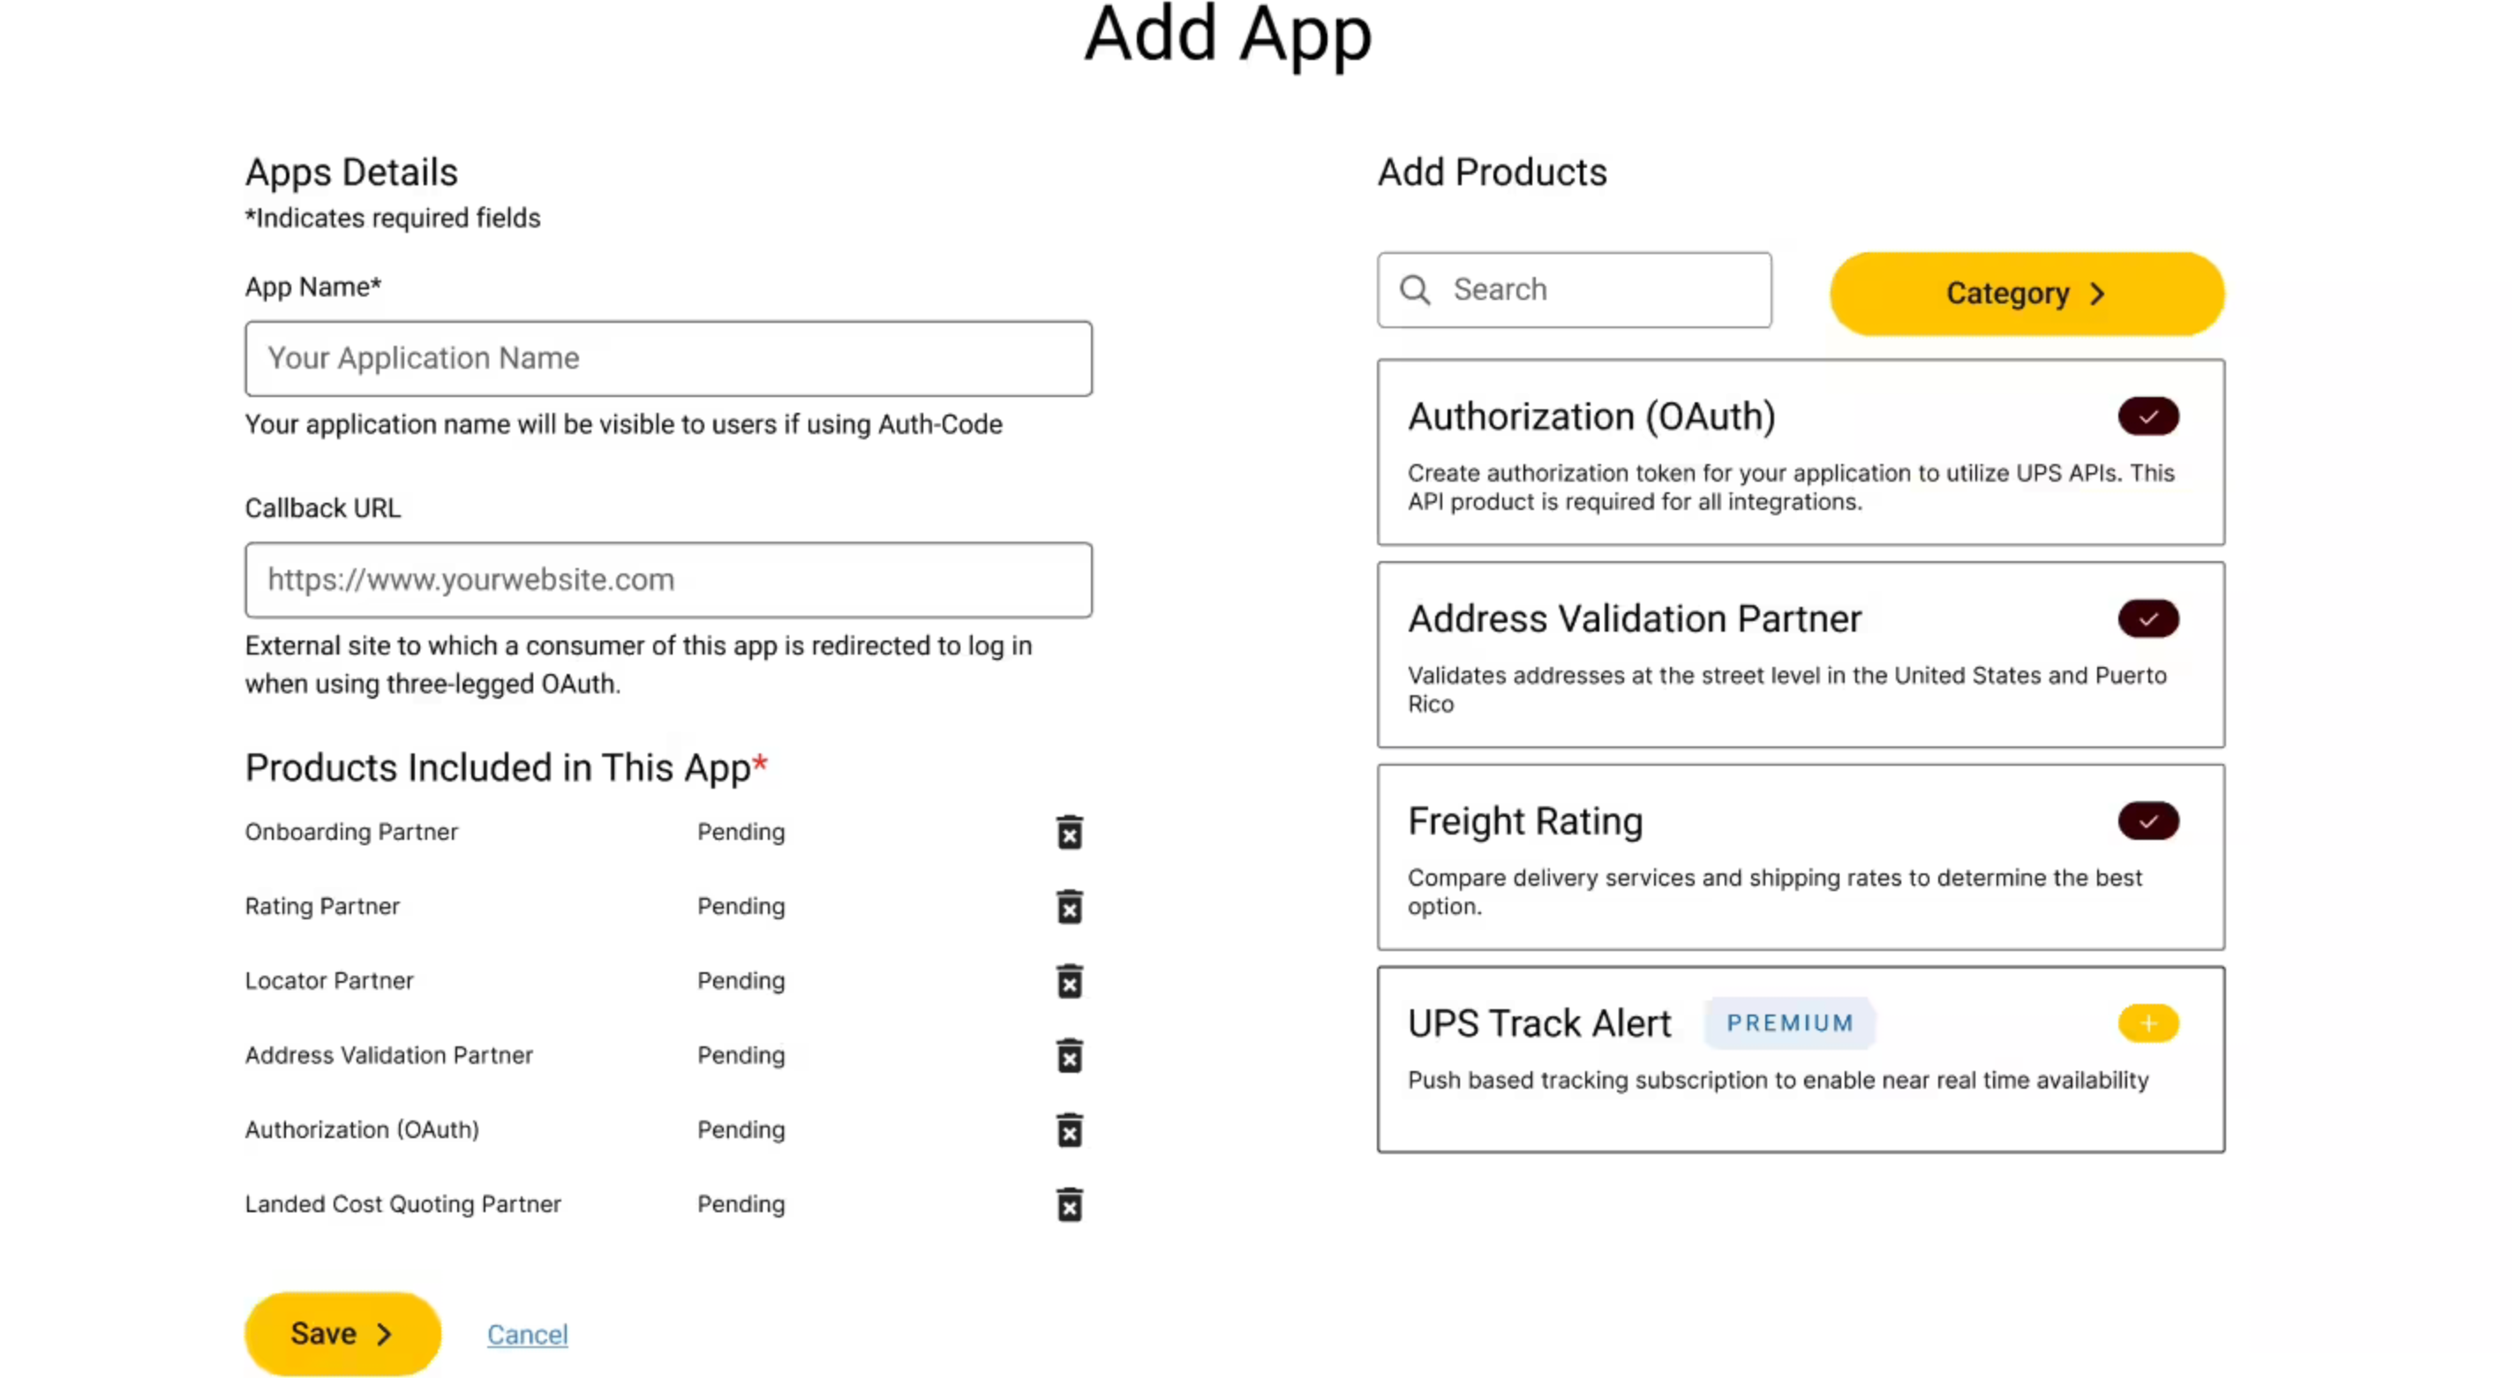Screen dimensions: 2512x1378
Task: Deselect the Freight Rating checkmark toggle
Action: click(x=2147, y=821)
